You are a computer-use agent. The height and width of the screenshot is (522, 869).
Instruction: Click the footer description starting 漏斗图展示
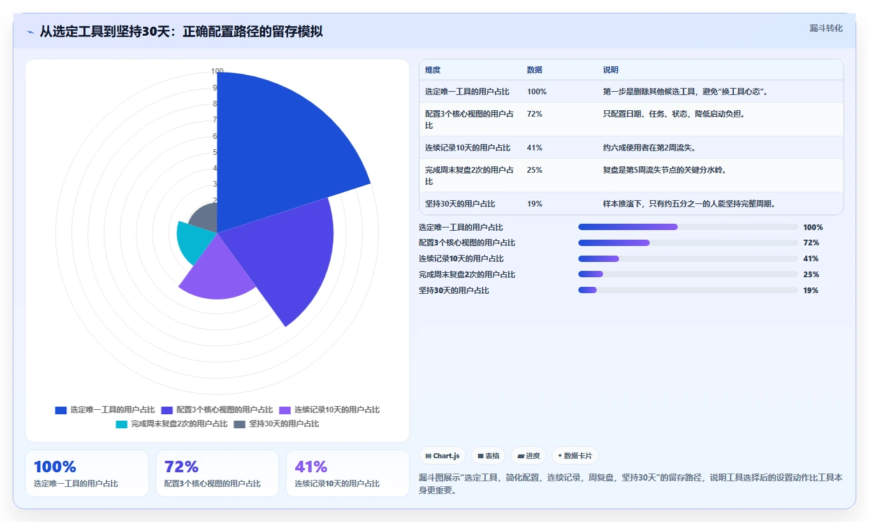click(631, 484)
